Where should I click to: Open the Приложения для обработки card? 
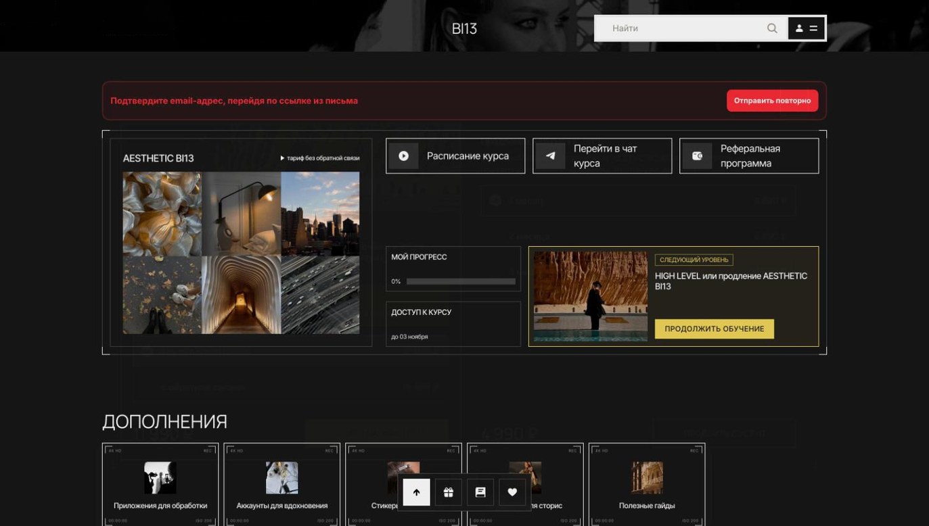pyautogui.click(x=160, y=484)
